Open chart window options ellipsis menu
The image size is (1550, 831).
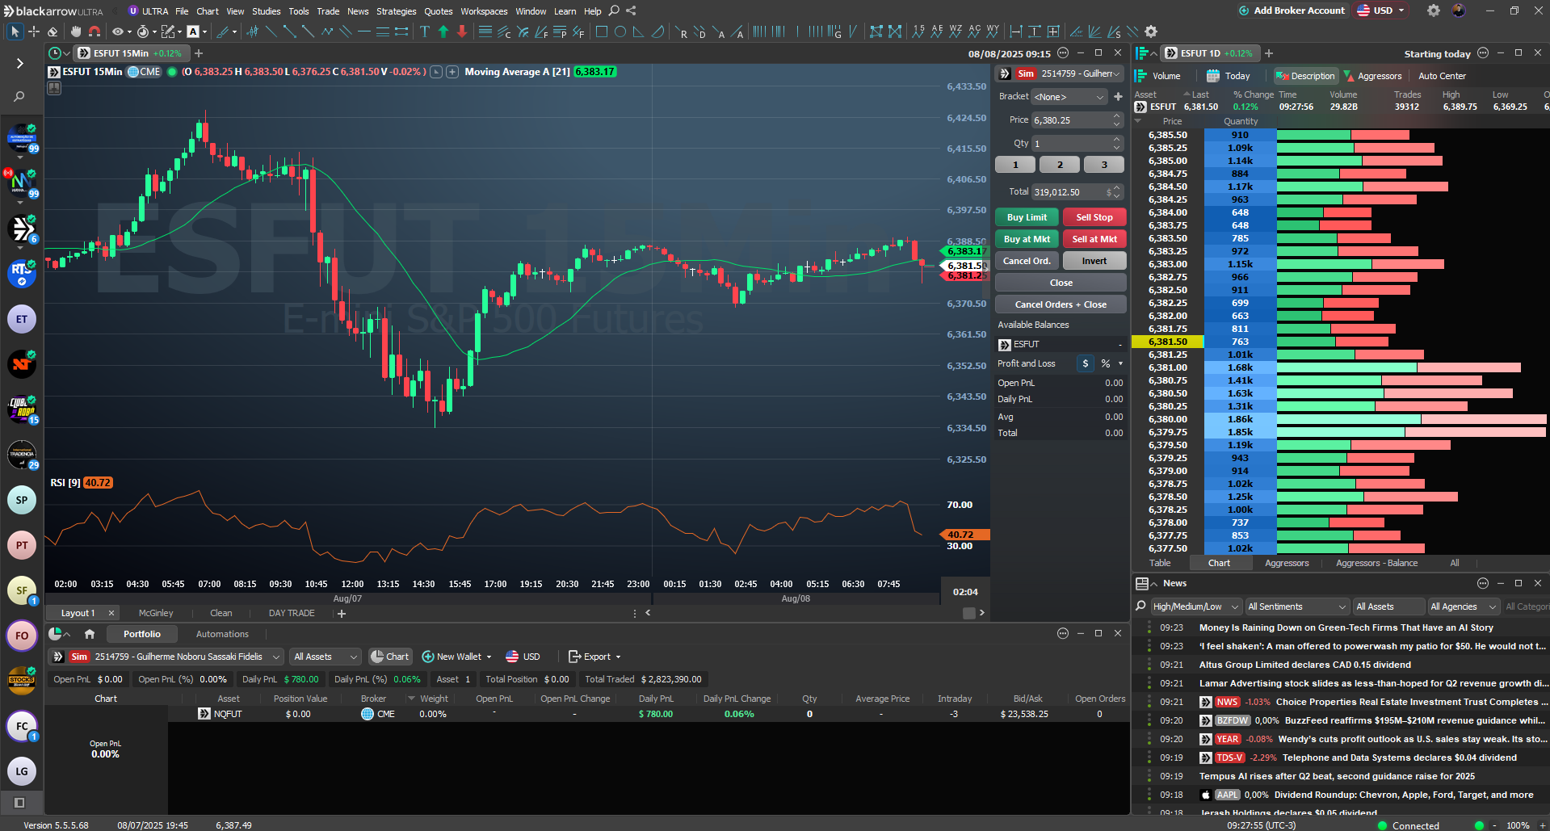point(1063,52)
